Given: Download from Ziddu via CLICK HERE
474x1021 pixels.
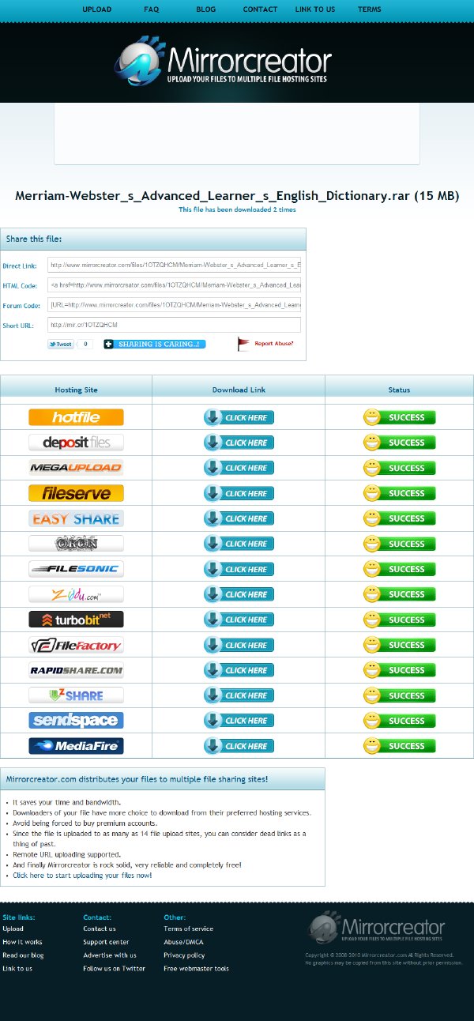Looking at the screenshot, I should pos(239,594).
